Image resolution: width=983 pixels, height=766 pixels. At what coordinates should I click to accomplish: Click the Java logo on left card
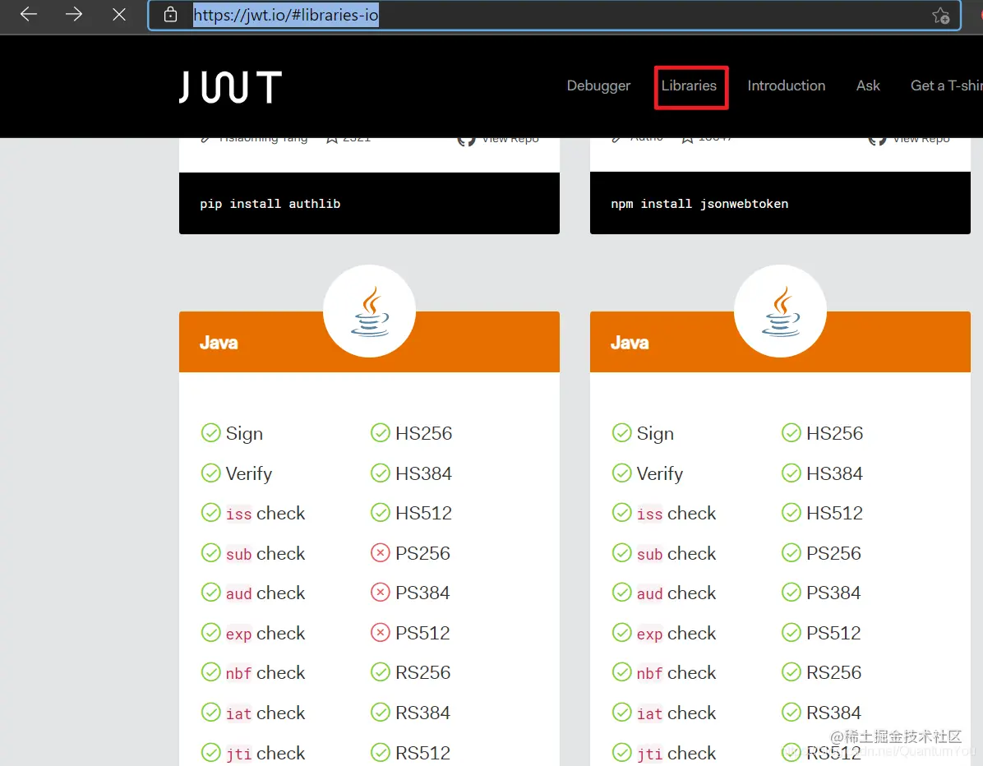[369, 311]
